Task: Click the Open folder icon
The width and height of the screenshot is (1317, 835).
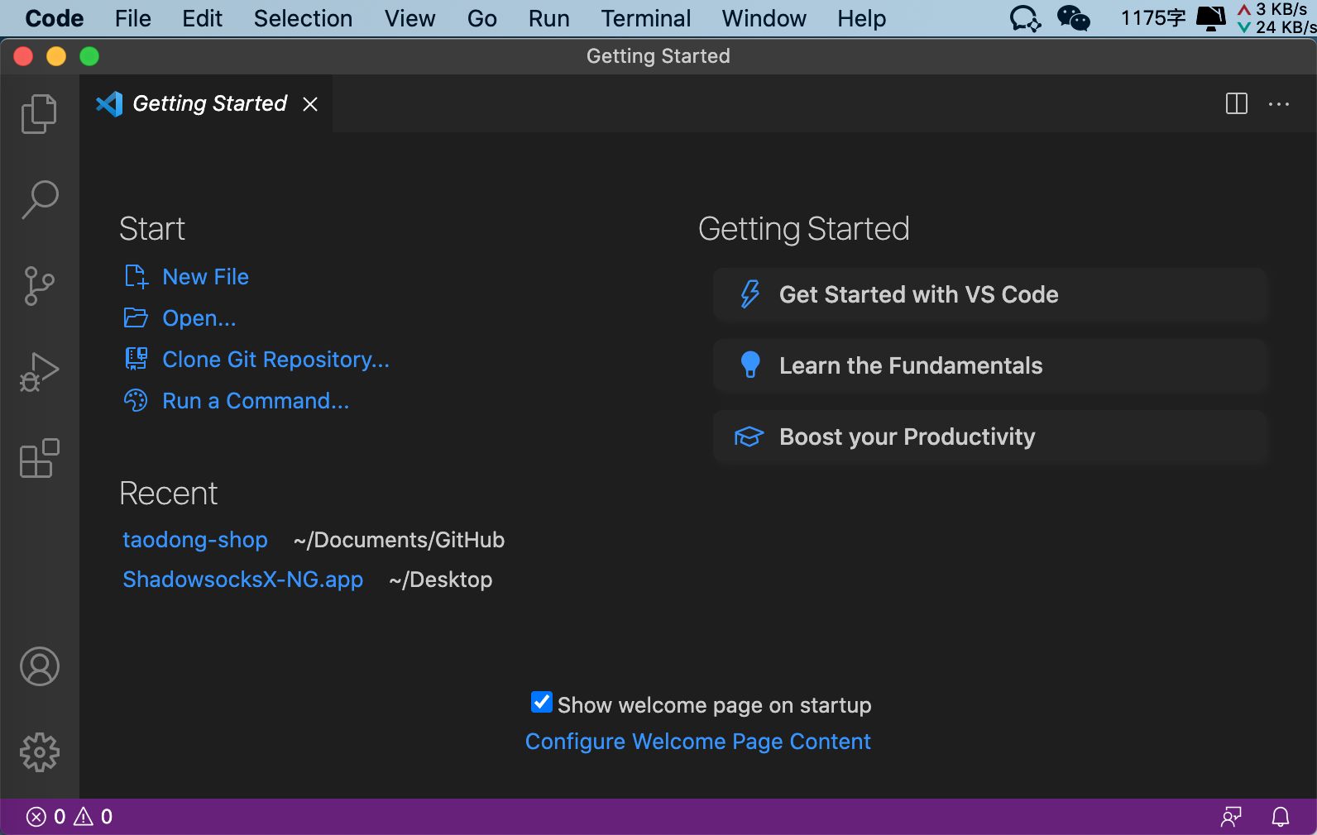Action: (x=136, y=318)
